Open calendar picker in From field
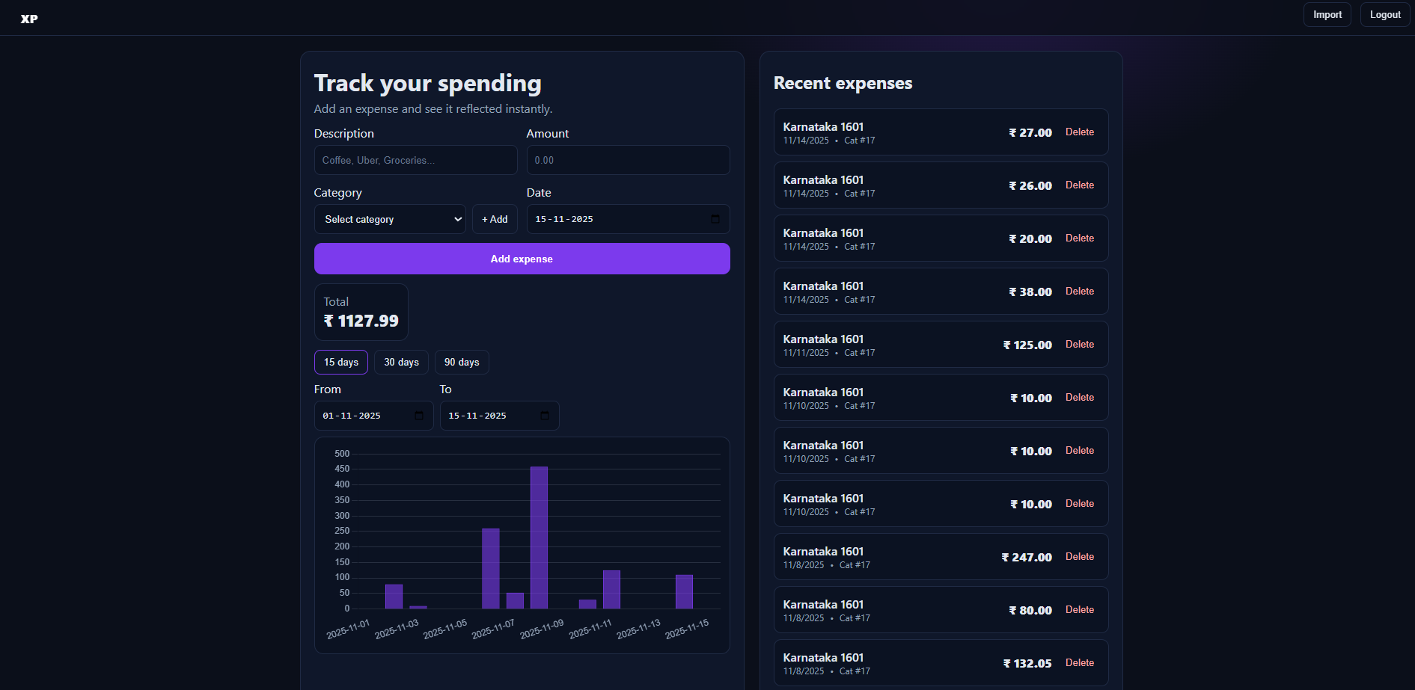 click(419, 416)
